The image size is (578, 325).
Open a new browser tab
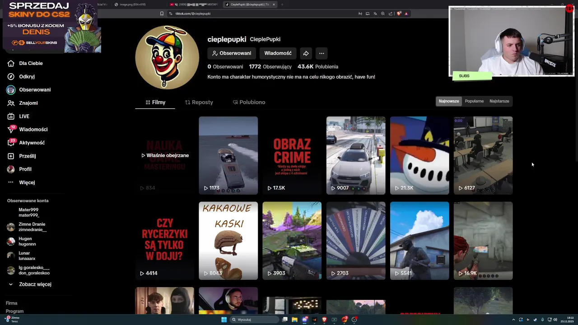[282, 5]
